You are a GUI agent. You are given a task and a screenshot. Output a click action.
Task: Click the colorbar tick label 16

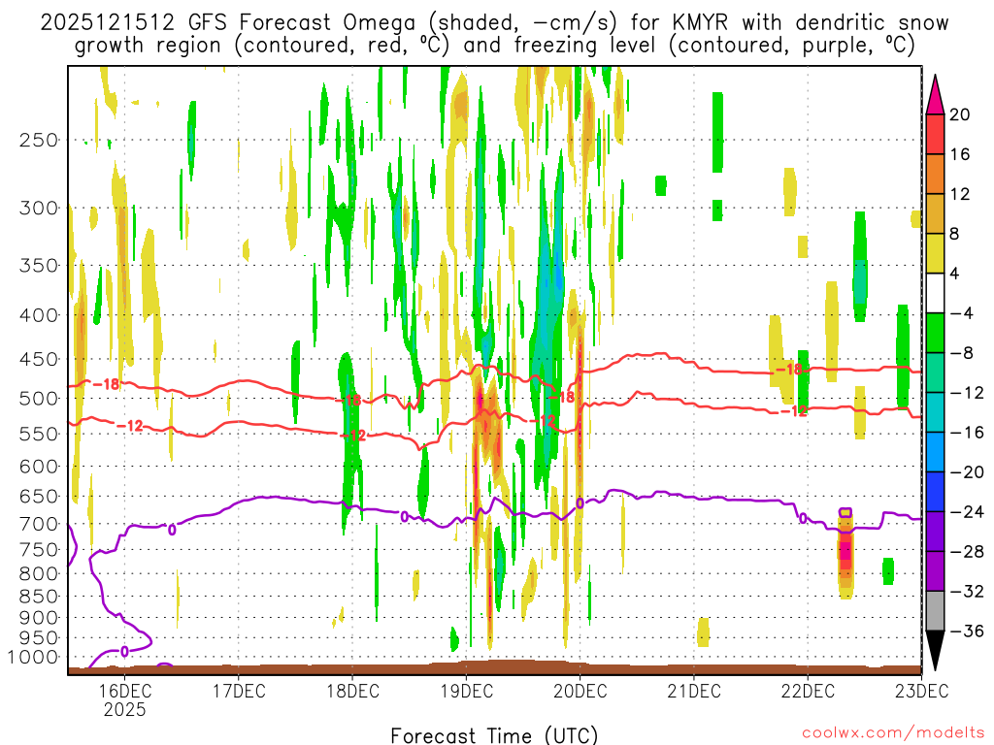pyautogui.click(x=960, y=154)
